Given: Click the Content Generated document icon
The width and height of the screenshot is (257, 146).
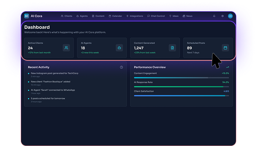Looking at the screenshot, I should pos(172,48).
